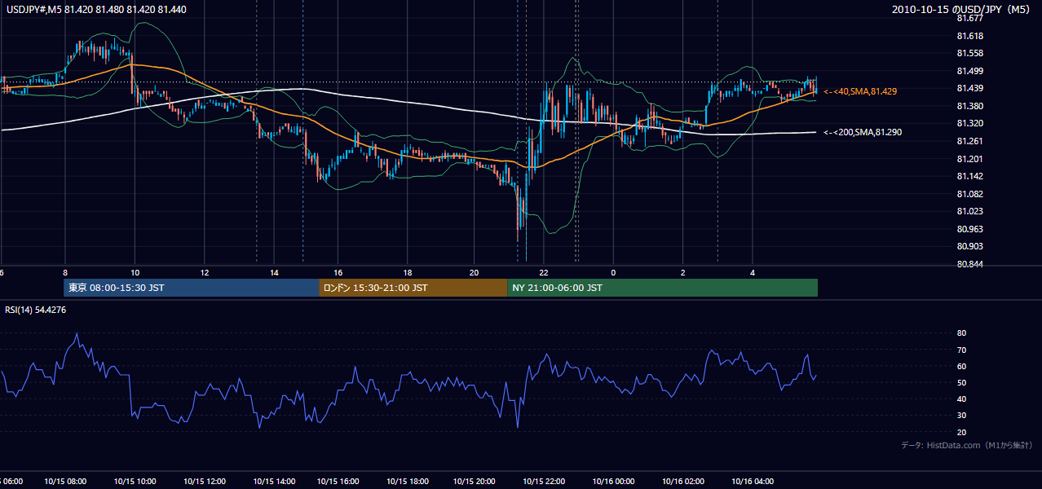Select the ロンドン 15:30-21:00 JST session bar
Screen dimensions: 1042x489
pos(413,288)
